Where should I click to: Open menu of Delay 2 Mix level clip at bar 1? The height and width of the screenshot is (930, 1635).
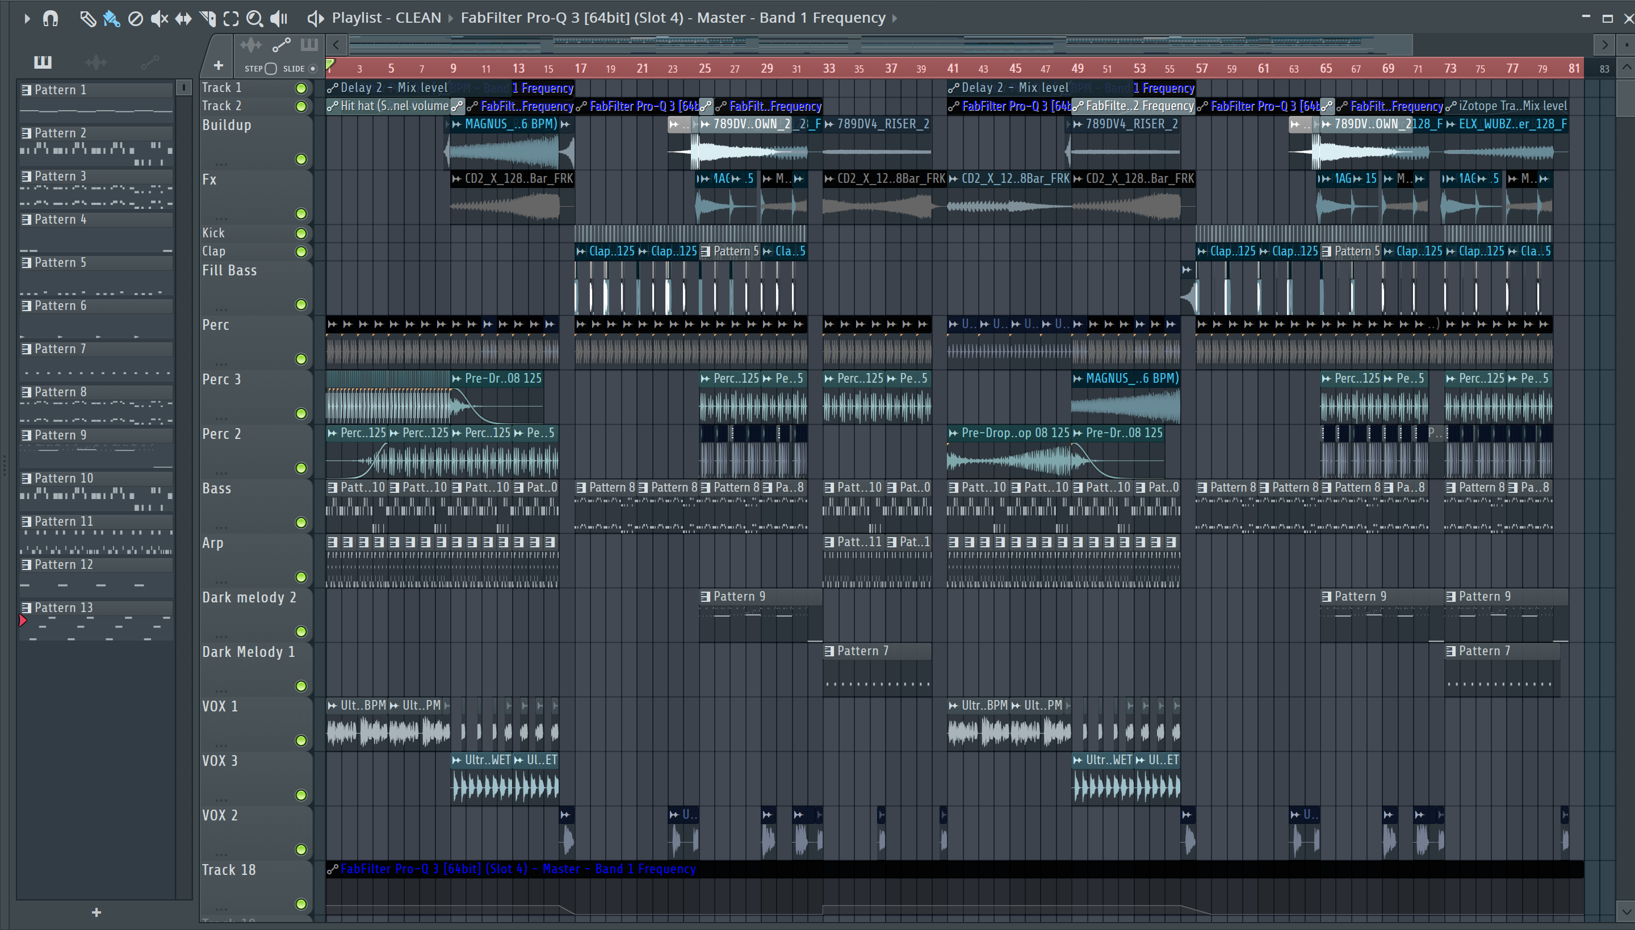(x=332, y=88)
